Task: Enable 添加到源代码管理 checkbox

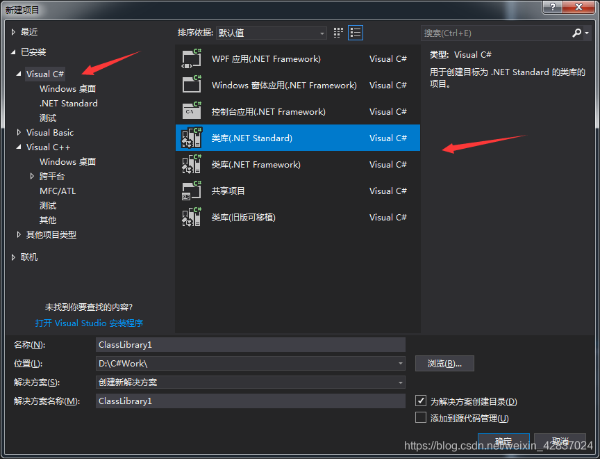Action: pyautogui.click(x=421, y=417)
